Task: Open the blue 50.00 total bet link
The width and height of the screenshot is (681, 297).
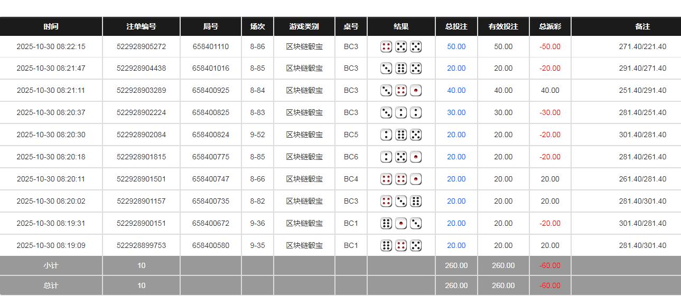Action: coord(456,46)
